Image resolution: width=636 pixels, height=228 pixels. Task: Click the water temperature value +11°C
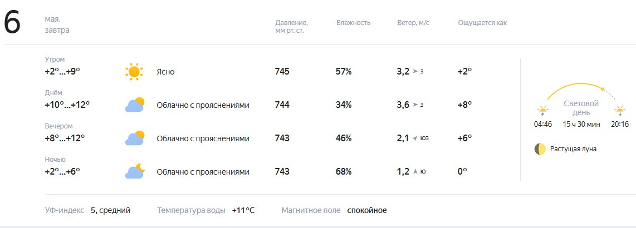pos(243,211)
